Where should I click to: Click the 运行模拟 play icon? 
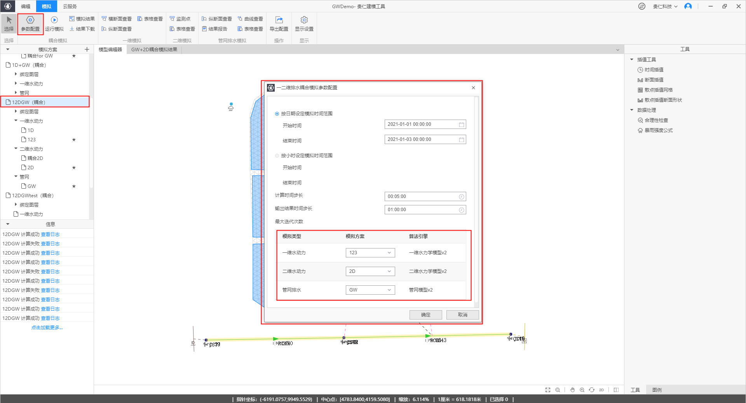[x=54, y=20]
